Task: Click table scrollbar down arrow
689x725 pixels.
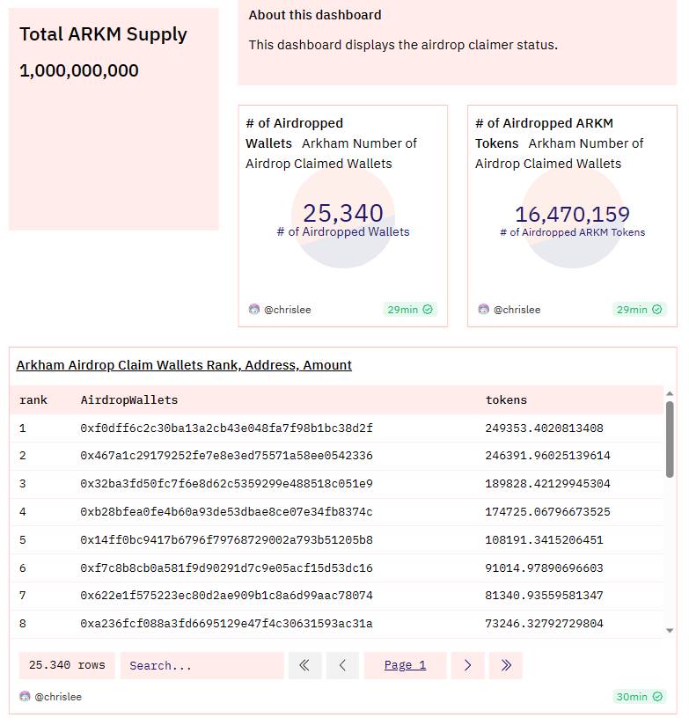Action: [670, 631]
